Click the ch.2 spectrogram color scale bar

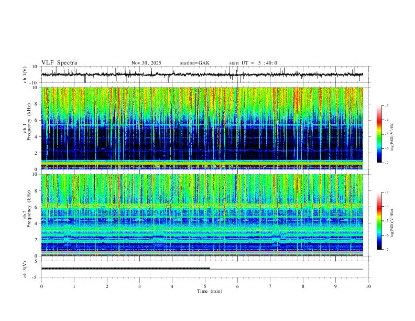coord(379,221)
